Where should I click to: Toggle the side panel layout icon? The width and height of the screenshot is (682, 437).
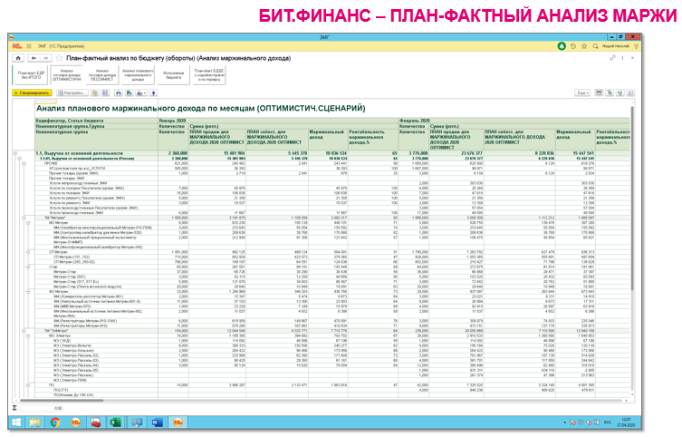tap(630, 92)
